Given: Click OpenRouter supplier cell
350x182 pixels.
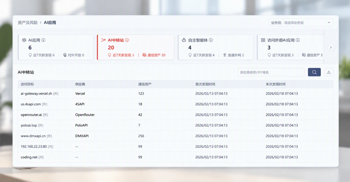Looking at the screenshot, I should pyautogui.click(x=85, y=115).
